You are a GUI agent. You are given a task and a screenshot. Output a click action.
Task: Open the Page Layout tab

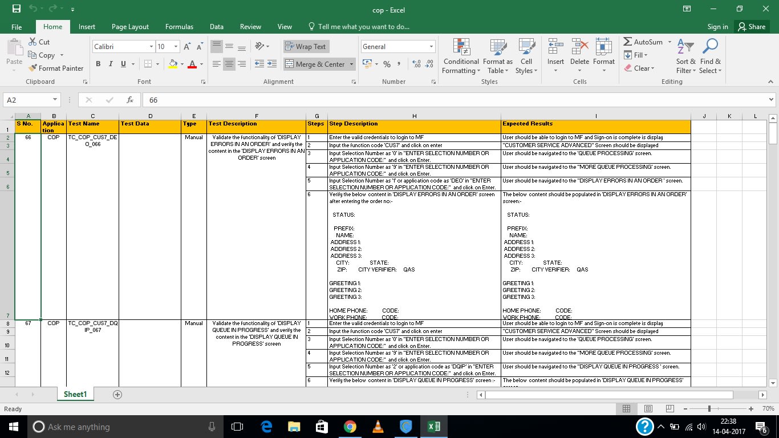click(x=130, y=26)
